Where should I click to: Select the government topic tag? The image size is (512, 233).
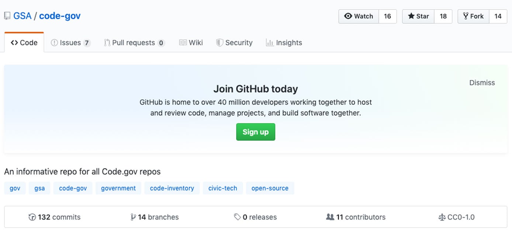click(118, 188)
